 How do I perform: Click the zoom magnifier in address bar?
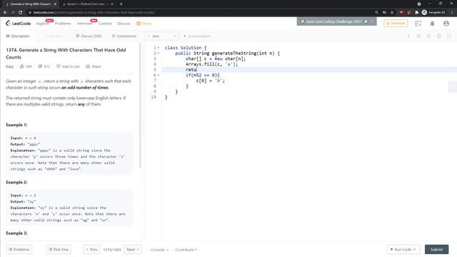pyautogui.click(x=376, y=12)
